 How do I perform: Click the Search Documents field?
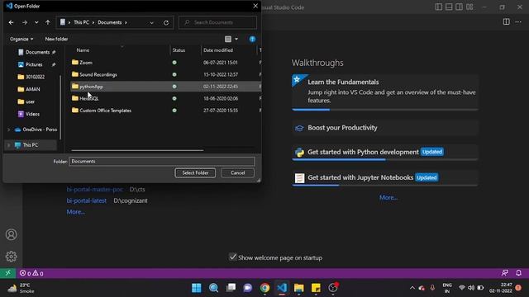[x=217, y=22]
